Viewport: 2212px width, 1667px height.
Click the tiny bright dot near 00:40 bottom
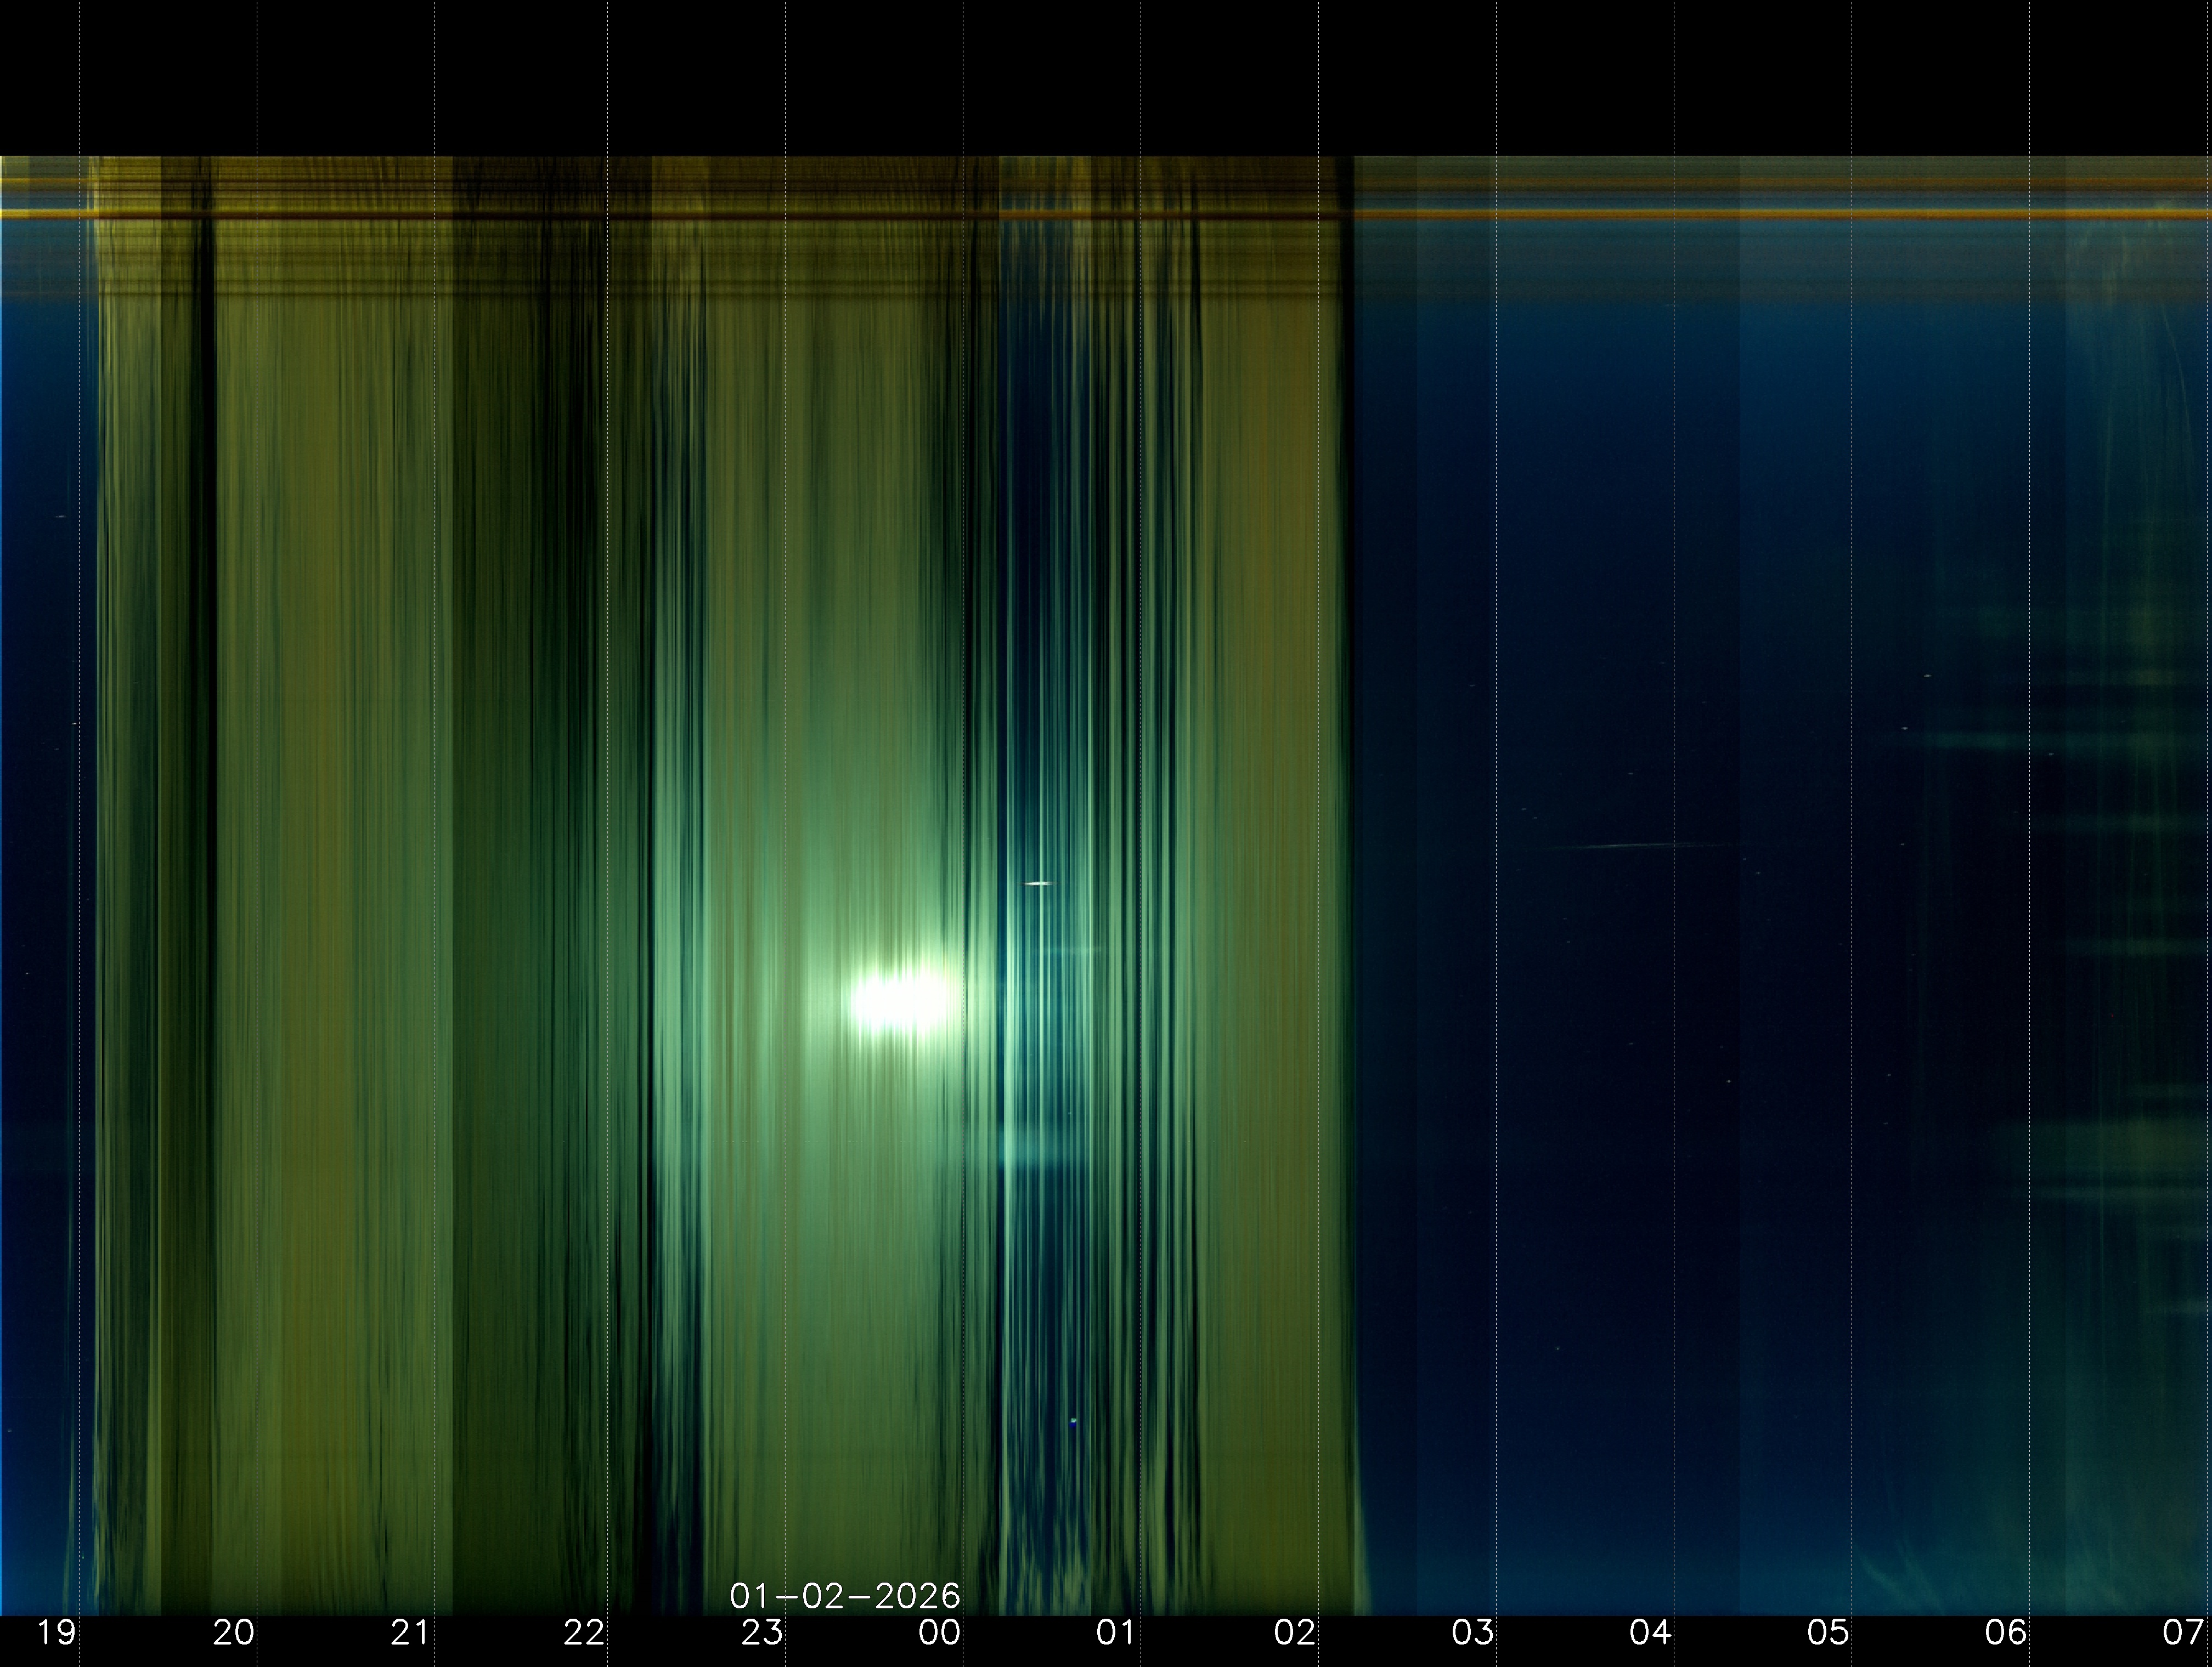pyautogui.click(x=1074, y=1420)
